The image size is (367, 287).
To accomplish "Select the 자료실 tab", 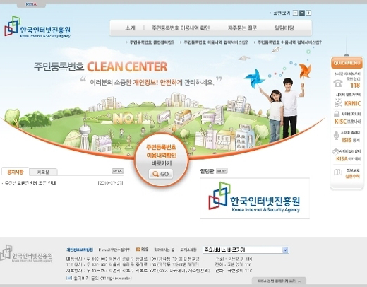I will (43, 172).
